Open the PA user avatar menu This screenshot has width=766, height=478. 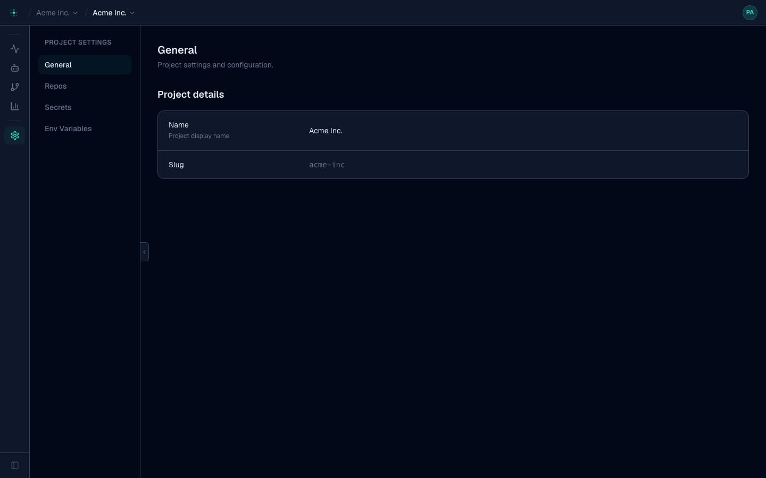750,13
